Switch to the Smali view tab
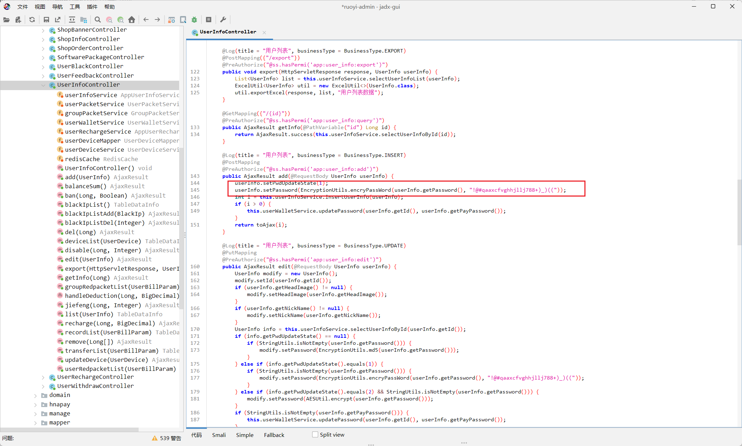742x446 pixels. (x=219, y=435)
